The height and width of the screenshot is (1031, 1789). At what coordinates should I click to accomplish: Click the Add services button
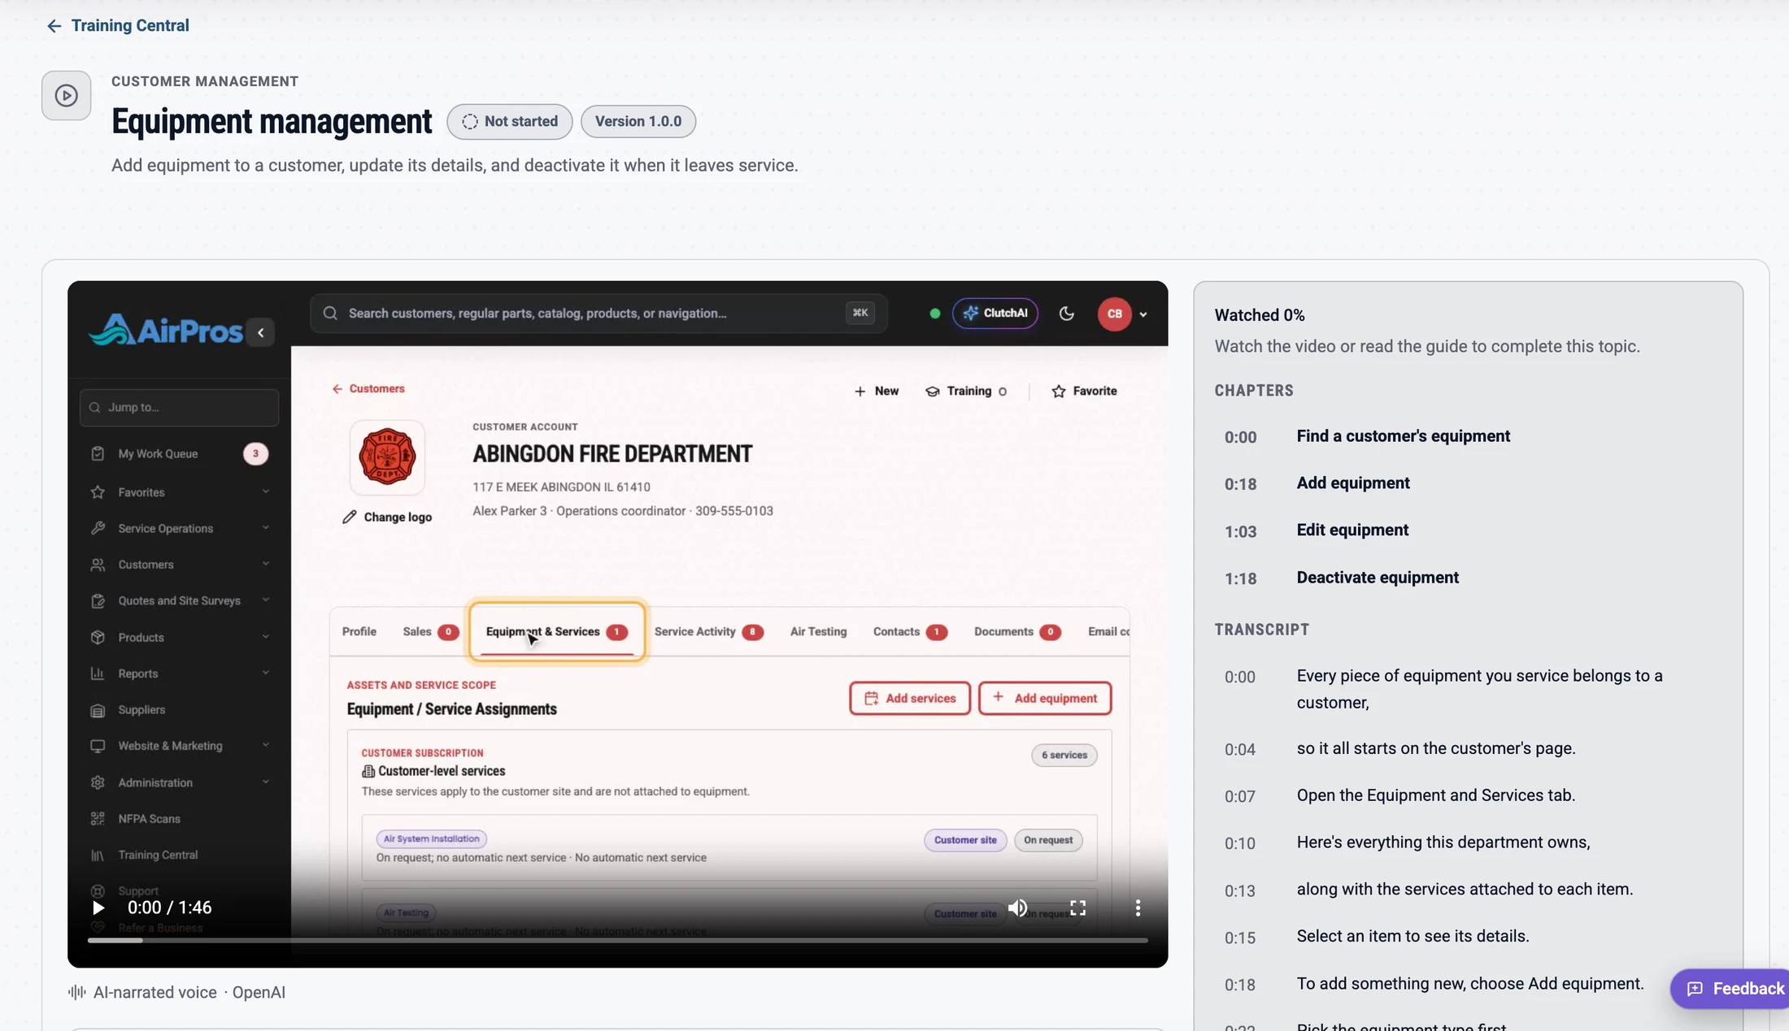910,698
